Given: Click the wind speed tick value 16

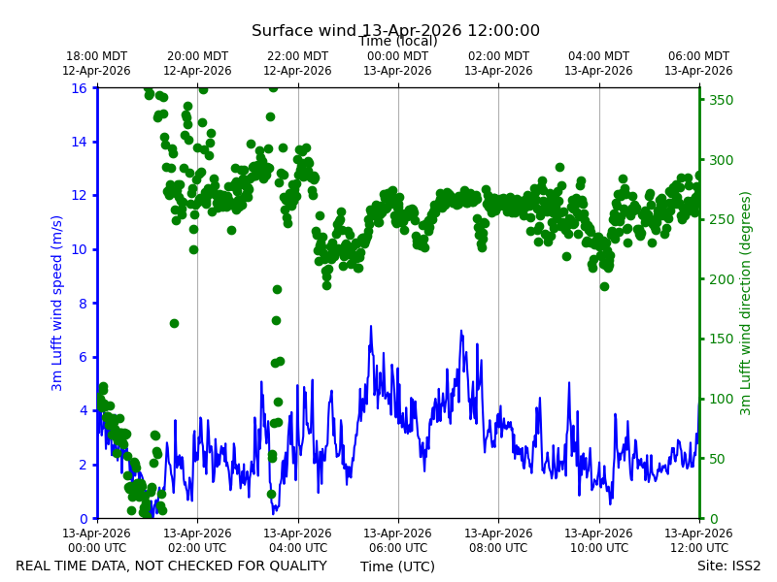Looking at the screenshot, I should (x=79, y=88).
